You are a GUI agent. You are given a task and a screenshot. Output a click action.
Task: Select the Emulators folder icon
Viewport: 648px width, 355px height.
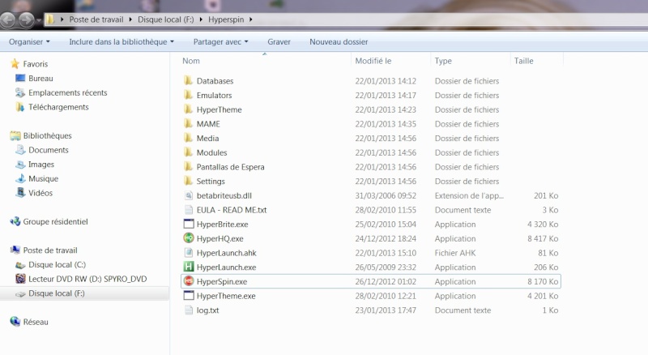188,95
